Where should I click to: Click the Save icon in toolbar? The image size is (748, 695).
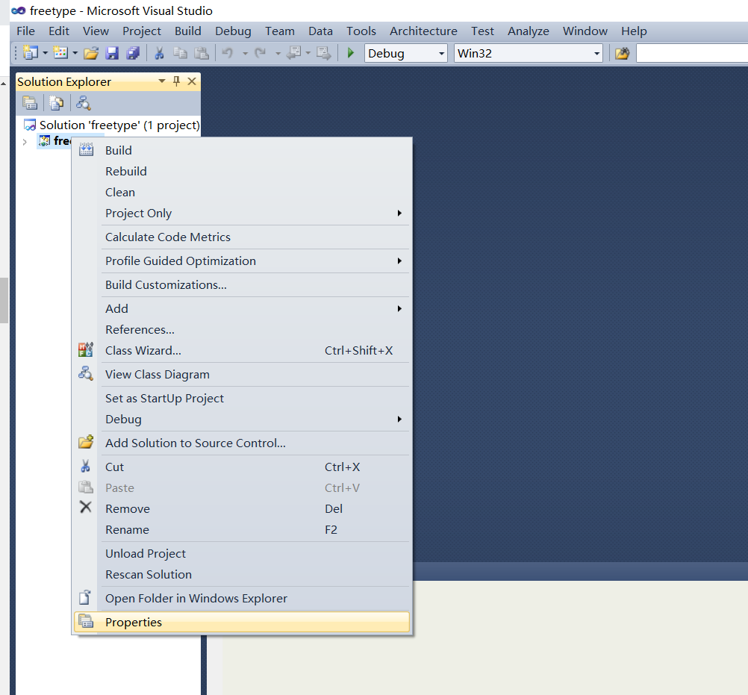point(112,53)
